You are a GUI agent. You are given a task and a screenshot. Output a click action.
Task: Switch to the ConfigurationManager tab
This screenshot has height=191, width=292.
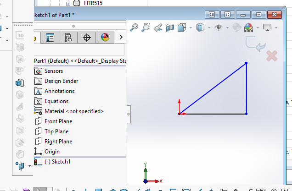(x=68, y=38)
